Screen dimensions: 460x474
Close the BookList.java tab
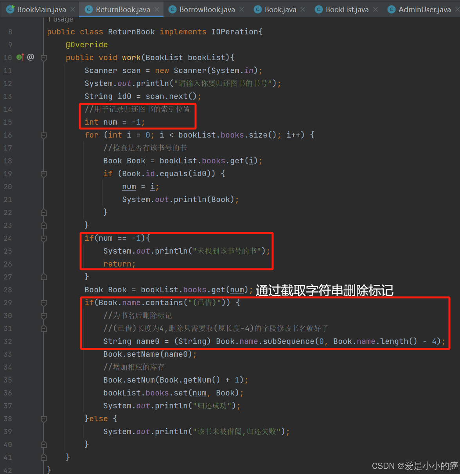376,9
